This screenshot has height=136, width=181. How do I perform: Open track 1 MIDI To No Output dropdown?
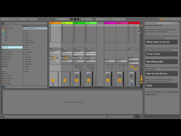[x=55, y=61]
